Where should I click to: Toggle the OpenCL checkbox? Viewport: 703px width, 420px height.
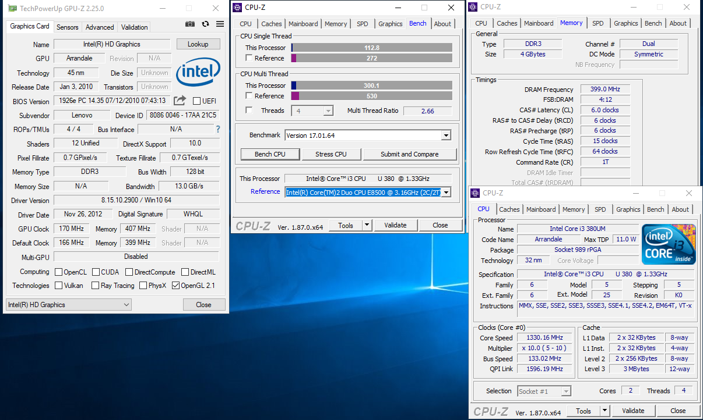[x=58, y=272]
